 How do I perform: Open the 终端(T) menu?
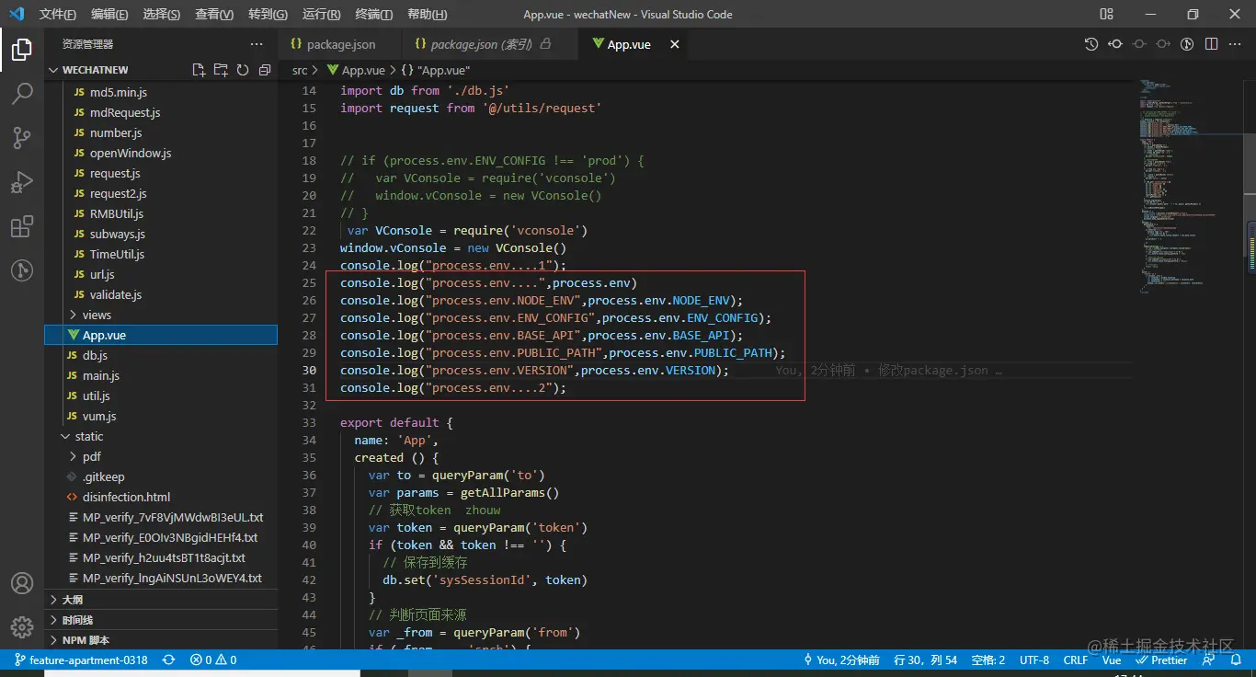(373, 14)
